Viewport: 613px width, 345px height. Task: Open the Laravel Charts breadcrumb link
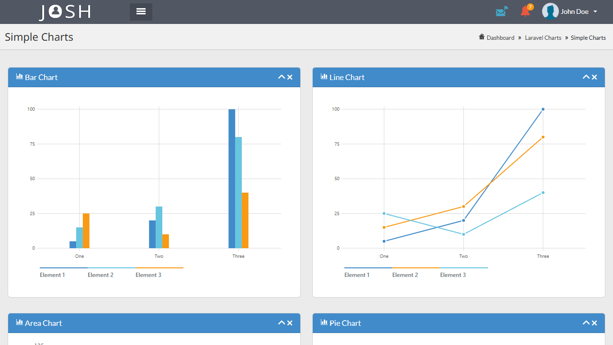[543, 37]
